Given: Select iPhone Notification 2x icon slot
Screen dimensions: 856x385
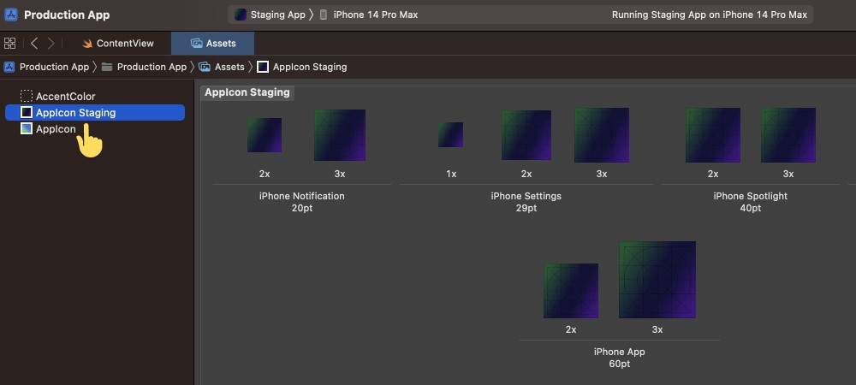Looking at the screenshot, I should click(x=265, y=135).
